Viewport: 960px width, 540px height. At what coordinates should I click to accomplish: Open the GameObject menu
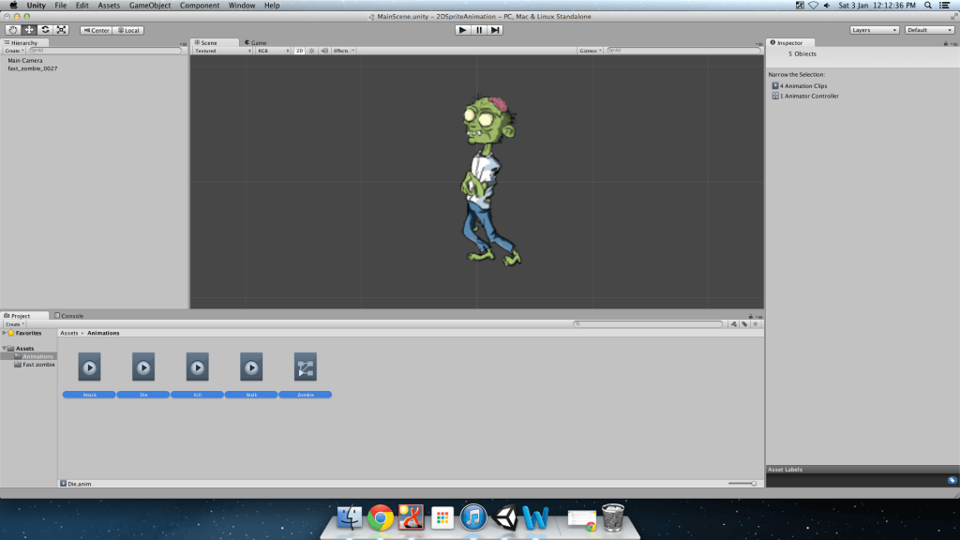[150, 6]
